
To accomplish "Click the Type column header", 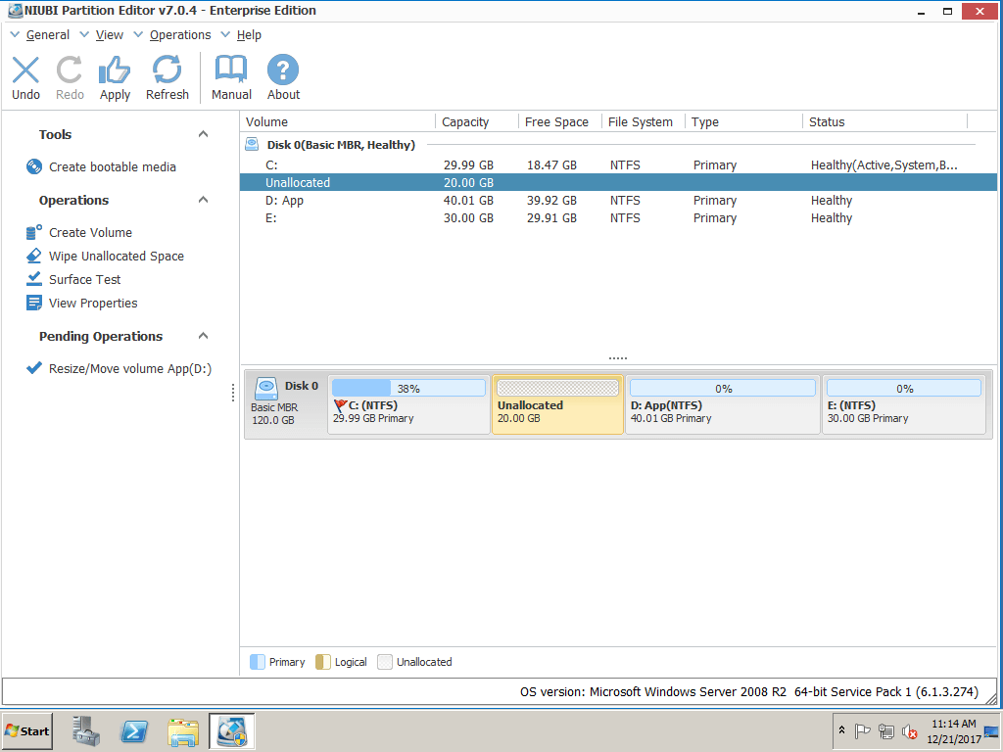I will pyautogui.click(x=744, y=121).
